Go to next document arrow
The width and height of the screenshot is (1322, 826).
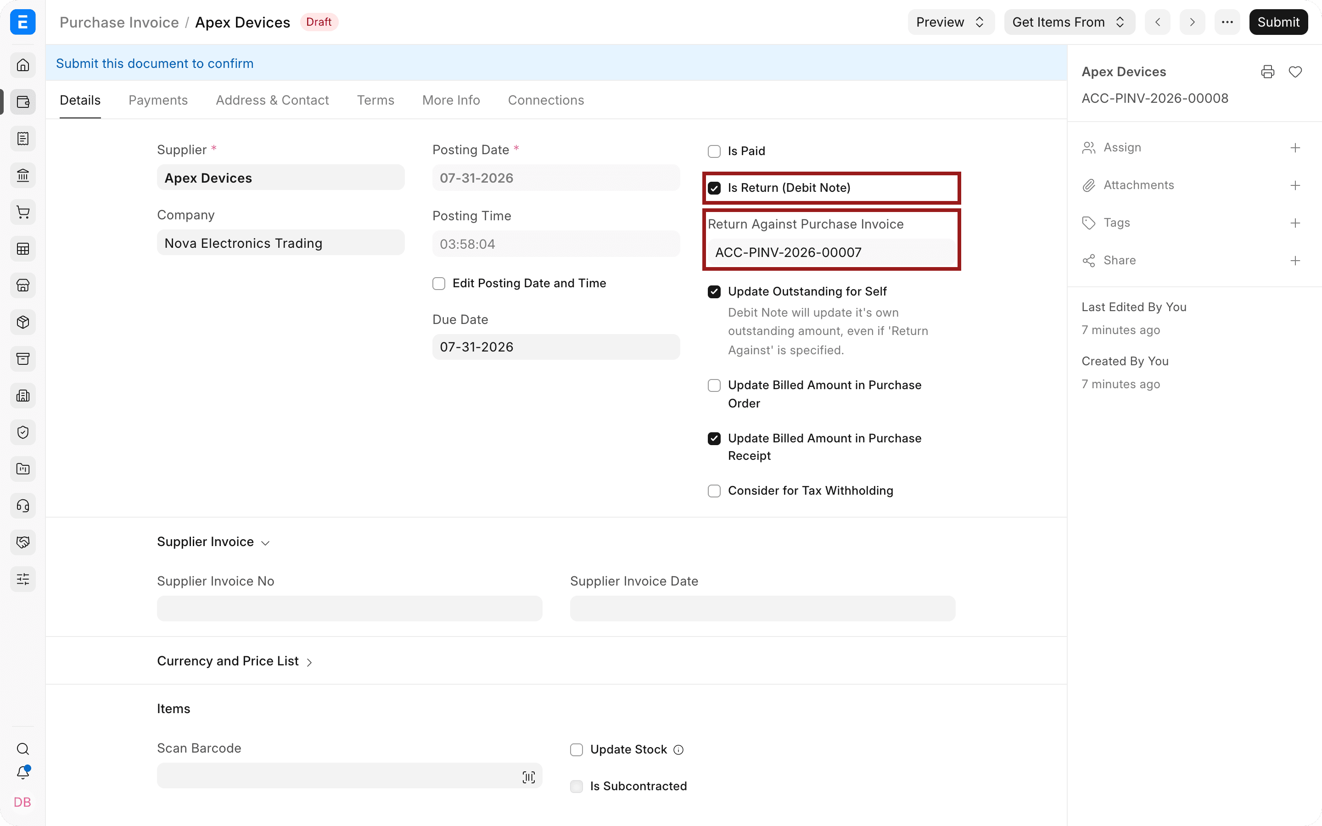tap(1192, 22)
